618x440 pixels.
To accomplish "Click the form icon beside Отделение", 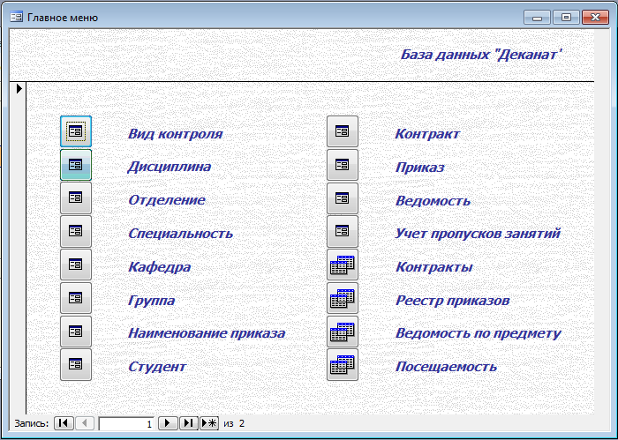I will tap(76, 198).
